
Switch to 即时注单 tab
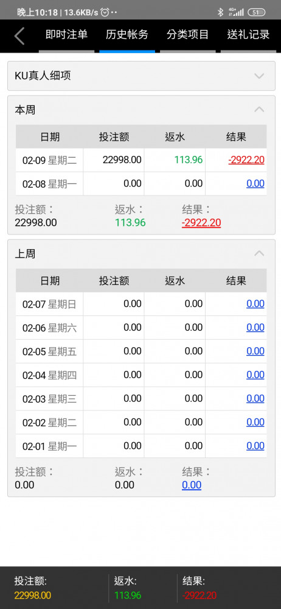[x=66, y=35]
